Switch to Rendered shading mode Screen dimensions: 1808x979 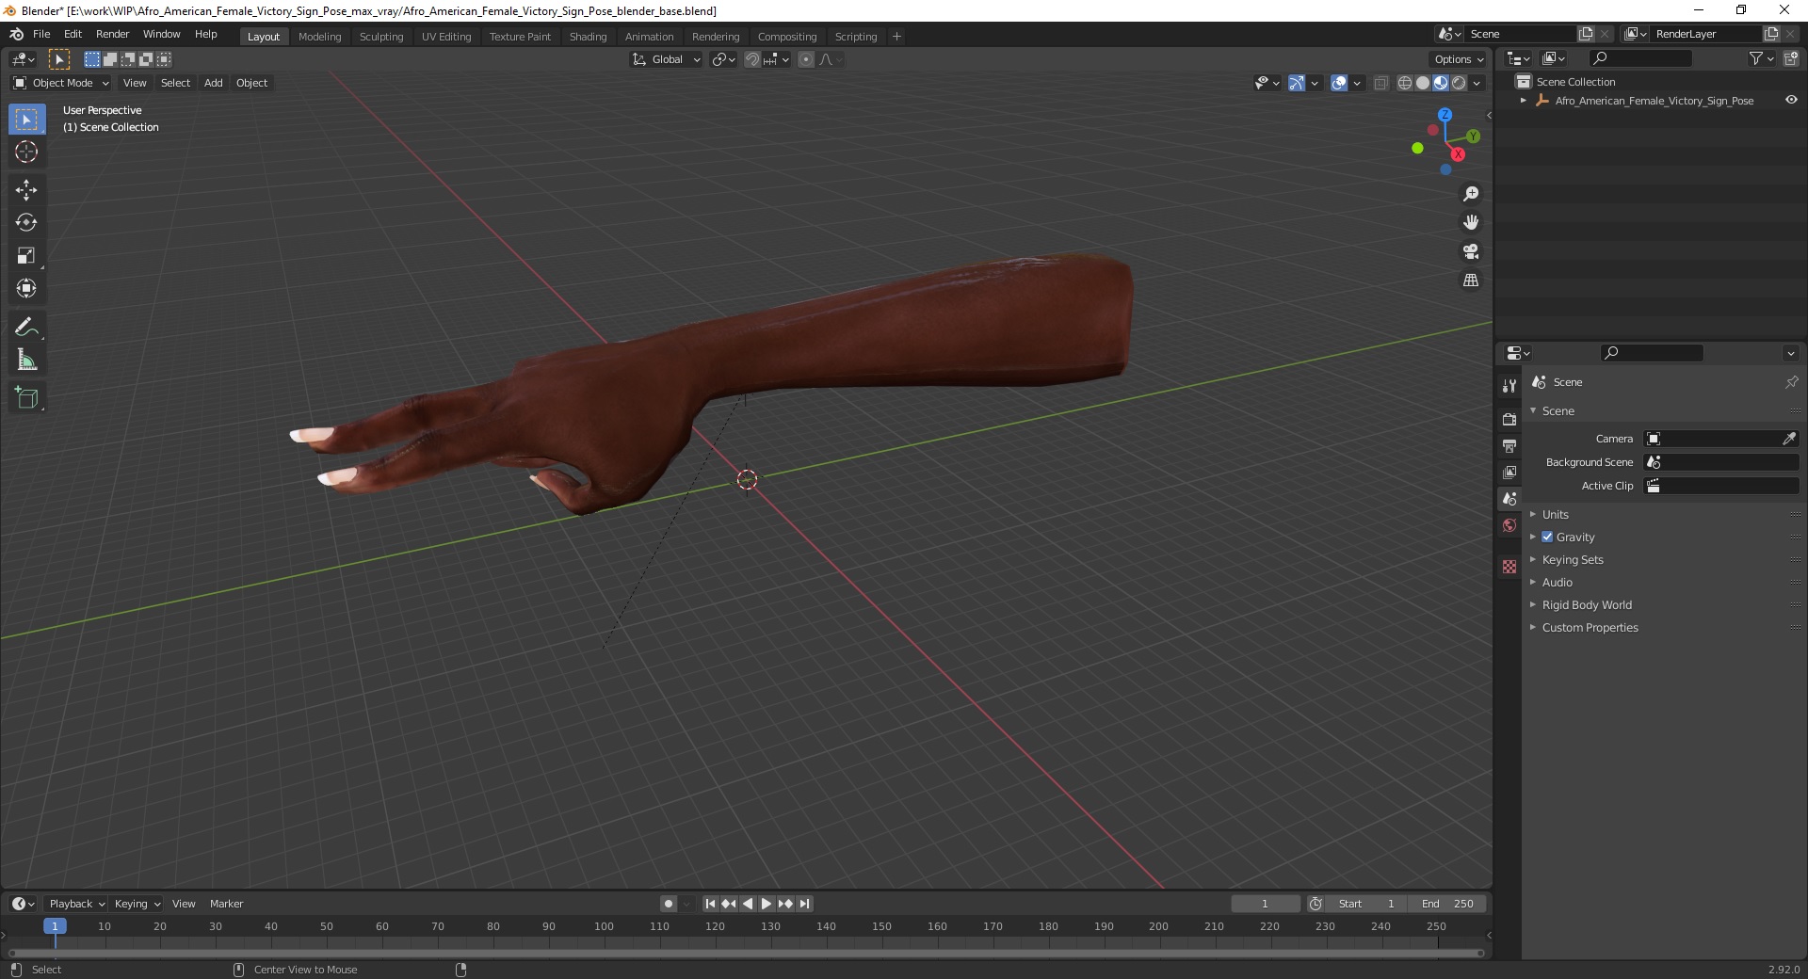click(x=1459, y=83)
